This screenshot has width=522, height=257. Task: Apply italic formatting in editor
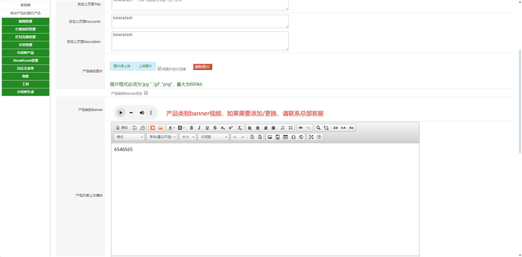199,128
